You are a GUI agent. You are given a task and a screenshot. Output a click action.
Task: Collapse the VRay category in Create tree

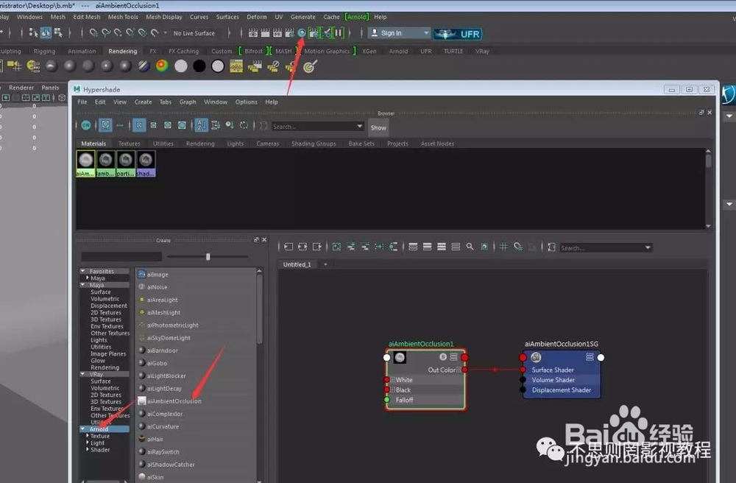click(82, 374)
